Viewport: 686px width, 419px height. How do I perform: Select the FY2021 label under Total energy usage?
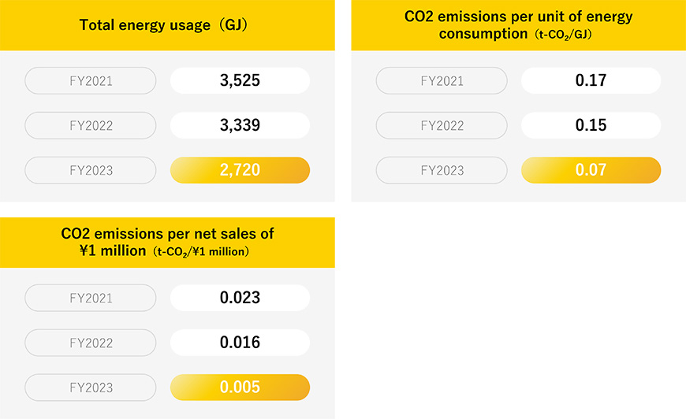(91, 81)
